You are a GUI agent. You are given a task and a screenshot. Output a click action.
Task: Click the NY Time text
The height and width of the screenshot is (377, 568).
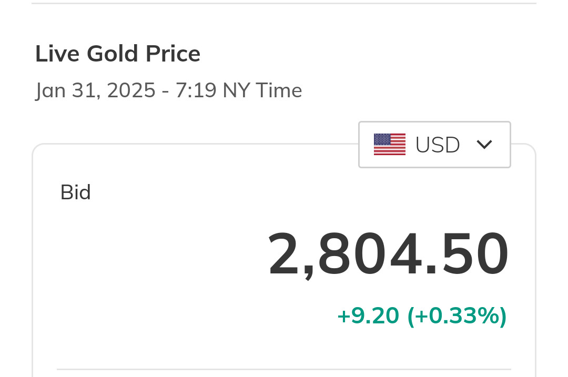[262, 90]
